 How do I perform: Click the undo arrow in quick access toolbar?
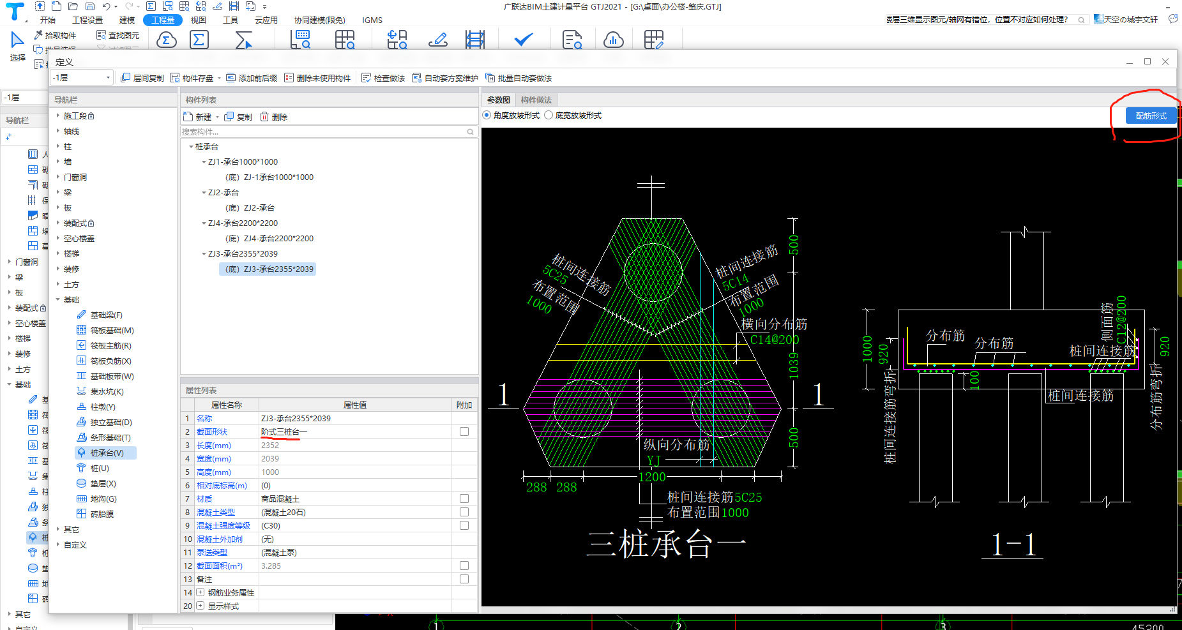pos(106,6)
